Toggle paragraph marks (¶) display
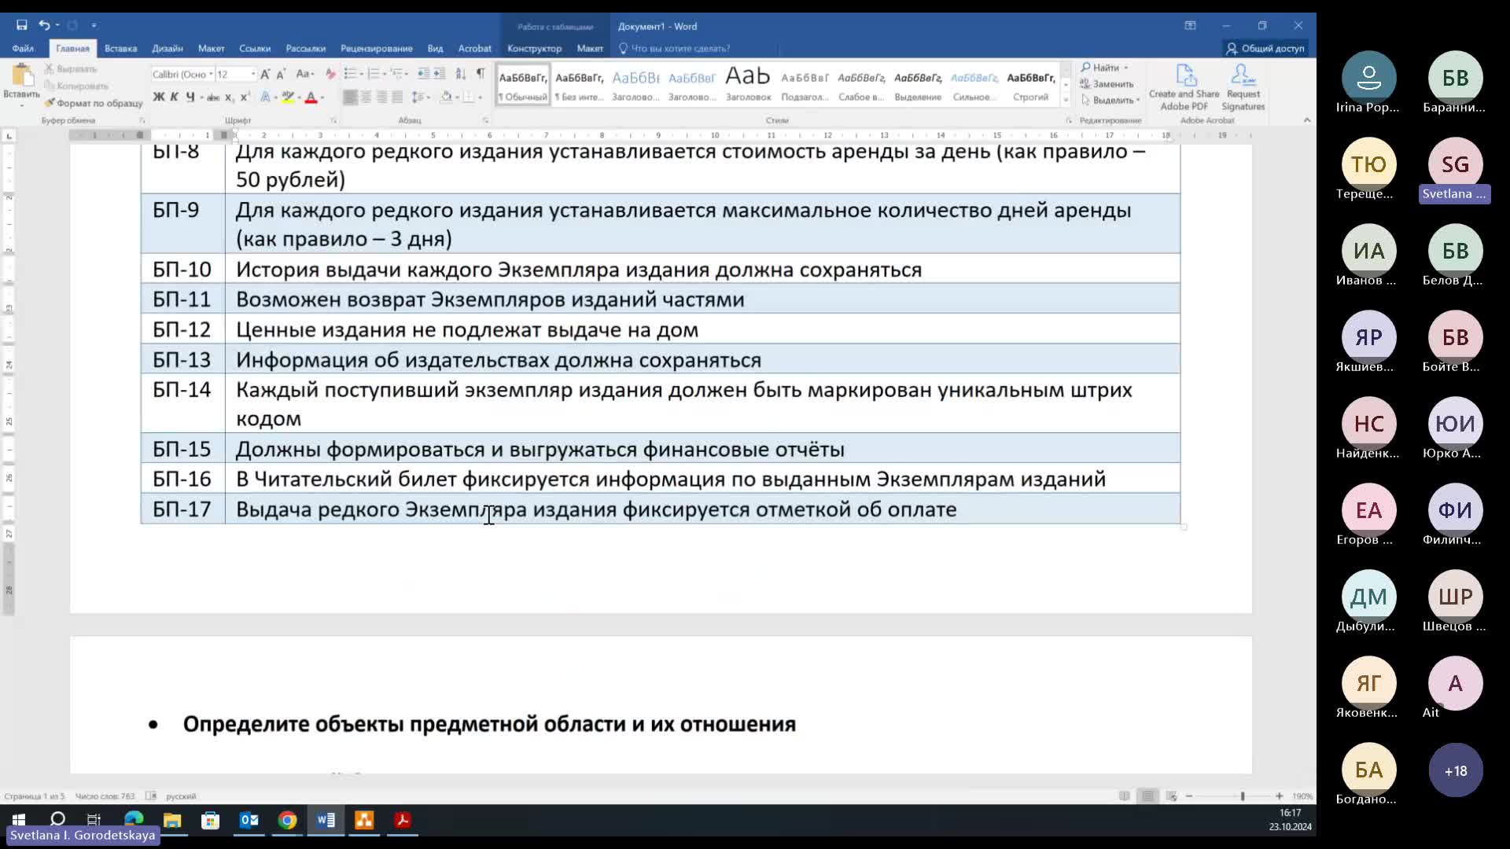This screenshot has height=849, width=1510. click(481, 74)
